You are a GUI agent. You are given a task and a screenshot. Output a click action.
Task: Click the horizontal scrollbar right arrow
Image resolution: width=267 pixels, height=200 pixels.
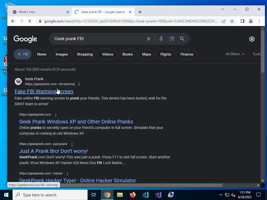click(258, 185)
